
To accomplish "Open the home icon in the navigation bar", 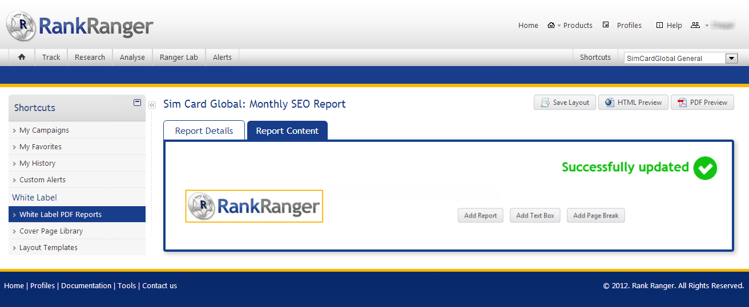I will (22, 57).
